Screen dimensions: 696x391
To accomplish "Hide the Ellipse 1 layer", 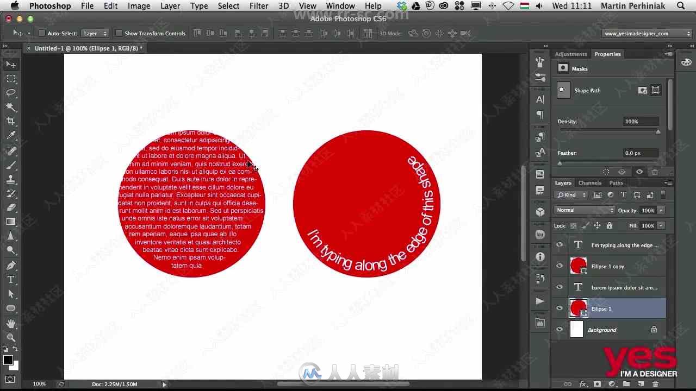I will coord(560,308).
